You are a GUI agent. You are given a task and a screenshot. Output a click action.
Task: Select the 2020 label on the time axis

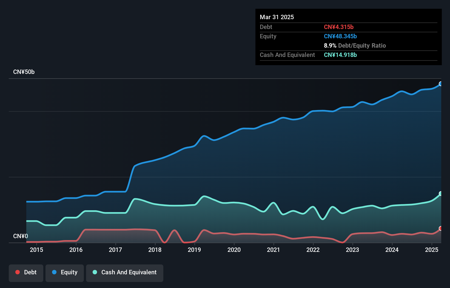pyautogui.click(x=234, y=250)
